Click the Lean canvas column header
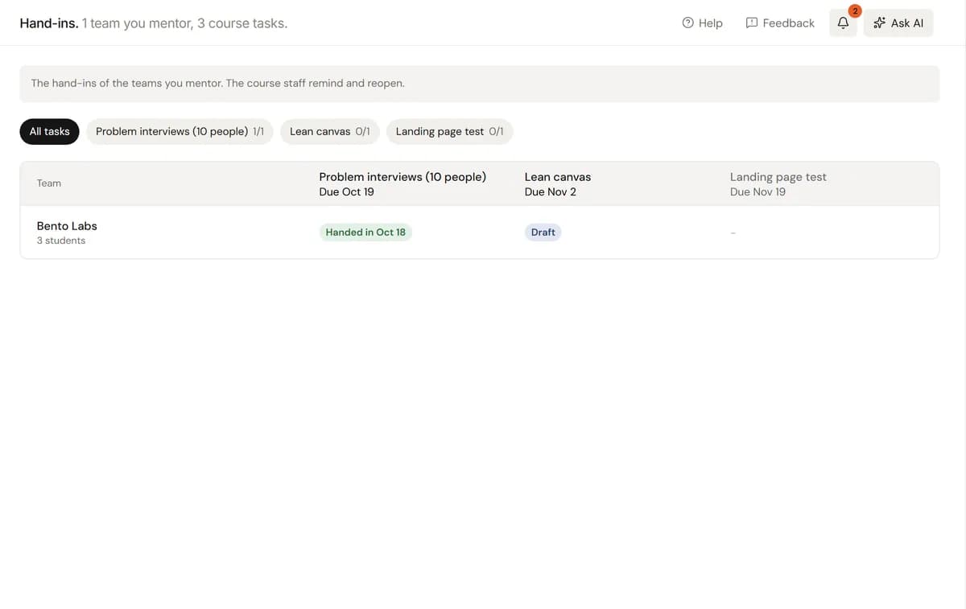 pos(557,183)
